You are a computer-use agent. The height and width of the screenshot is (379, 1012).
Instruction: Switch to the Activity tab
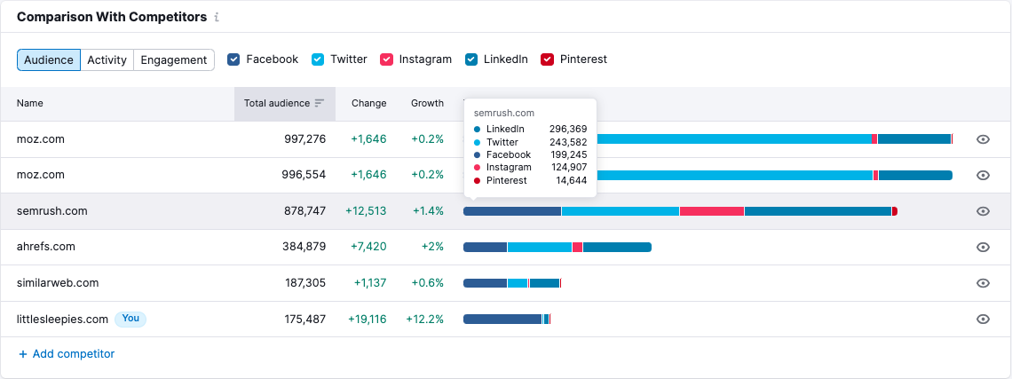107,59
